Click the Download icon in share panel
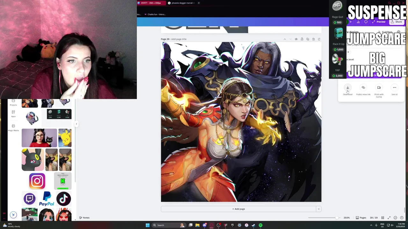Viewport: 408px width, 229px height. pos(348,88)
